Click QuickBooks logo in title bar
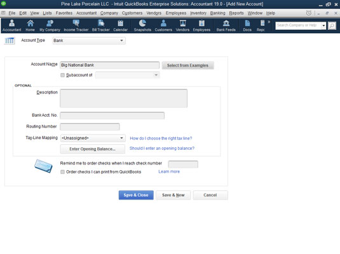Image resolution: width=340 pixels, height=254 pixels. point(4,4)
